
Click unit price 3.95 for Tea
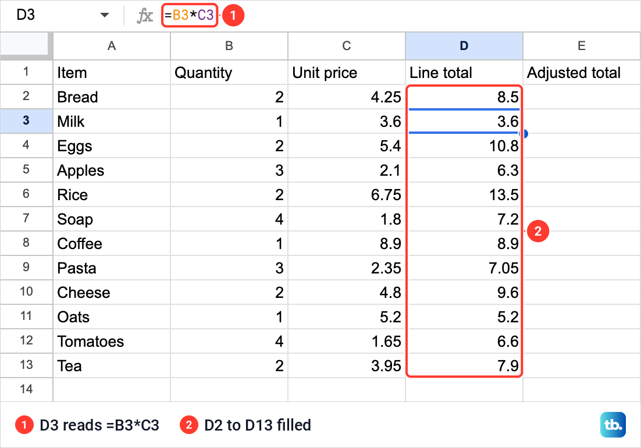pos(347,365)
